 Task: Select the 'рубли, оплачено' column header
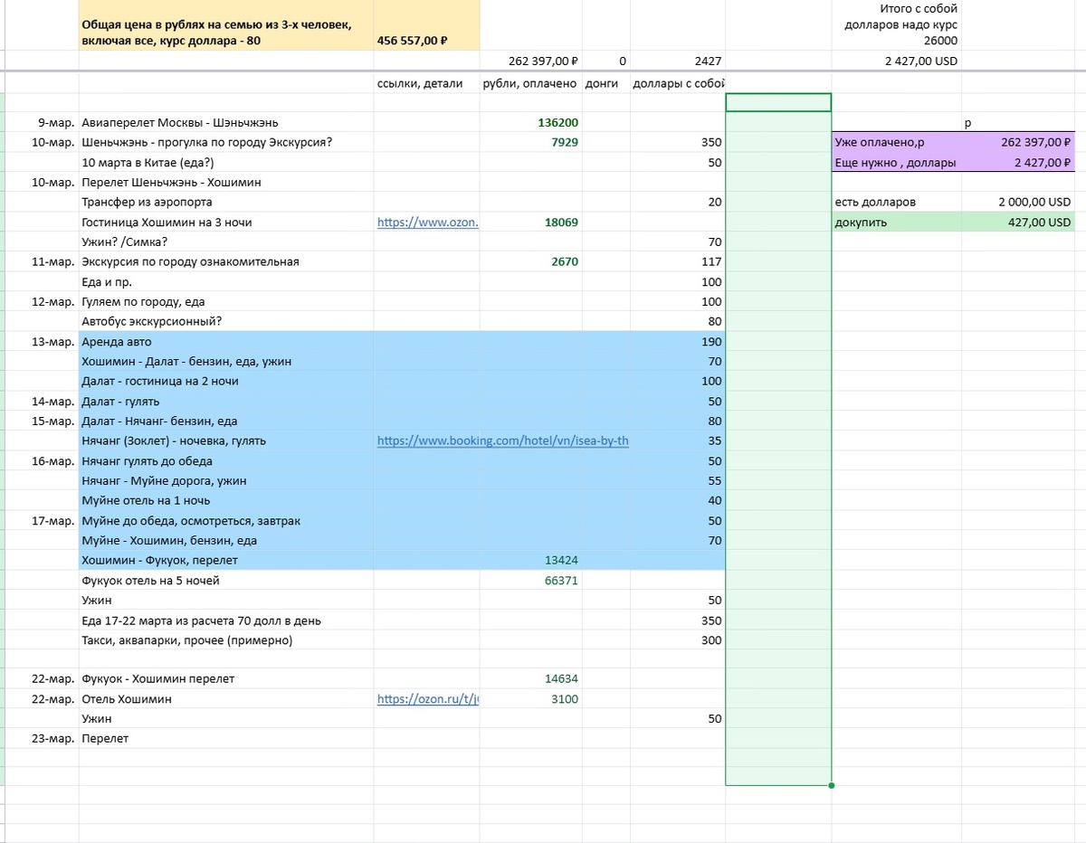pos(531,83)
